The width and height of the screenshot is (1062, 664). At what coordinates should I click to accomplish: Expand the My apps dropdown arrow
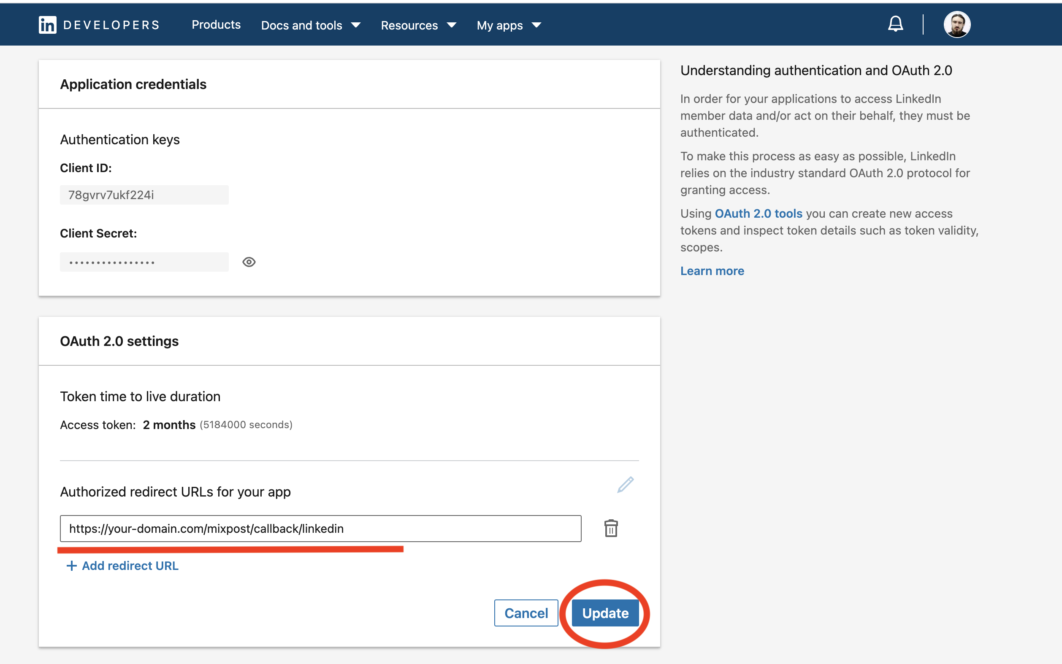[x=536, y=25]
